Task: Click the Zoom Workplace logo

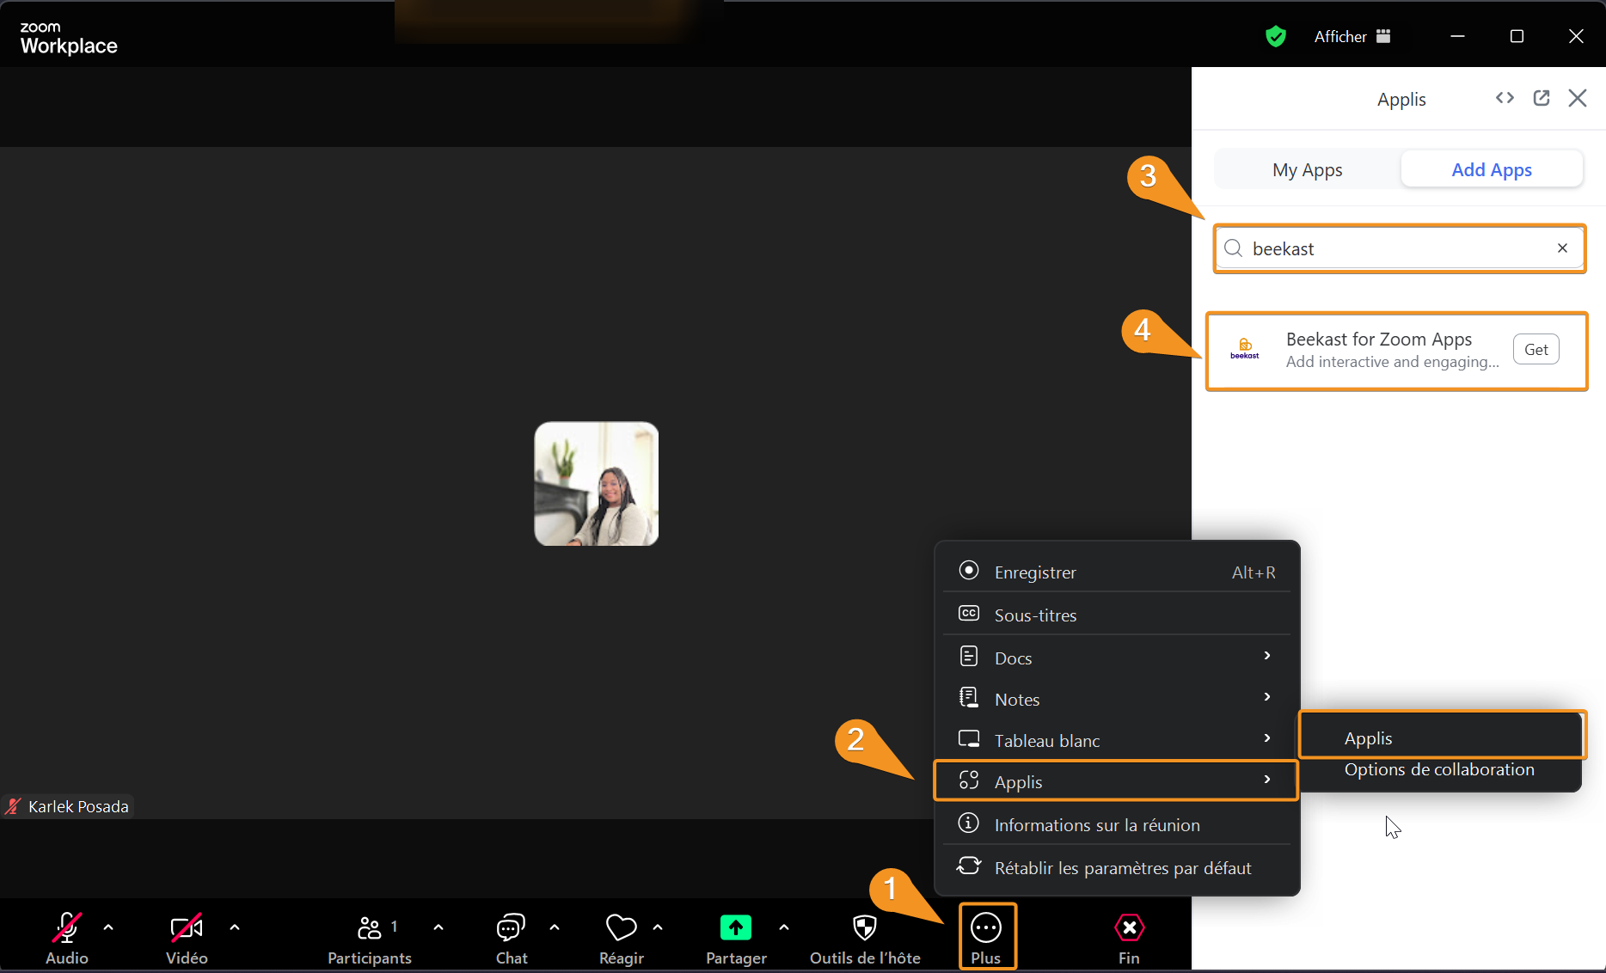Action: click(69, 38)
